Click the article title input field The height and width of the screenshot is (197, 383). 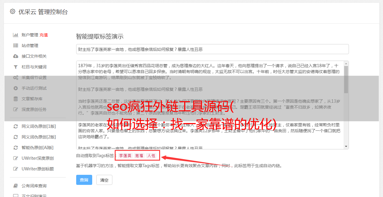pyautogui.click(x=212, y=49)
